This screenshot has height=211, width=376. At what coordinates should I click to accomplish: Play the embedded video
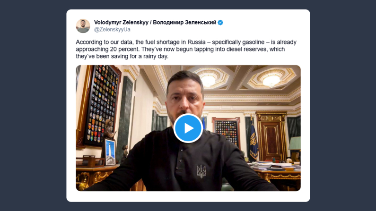188,128
